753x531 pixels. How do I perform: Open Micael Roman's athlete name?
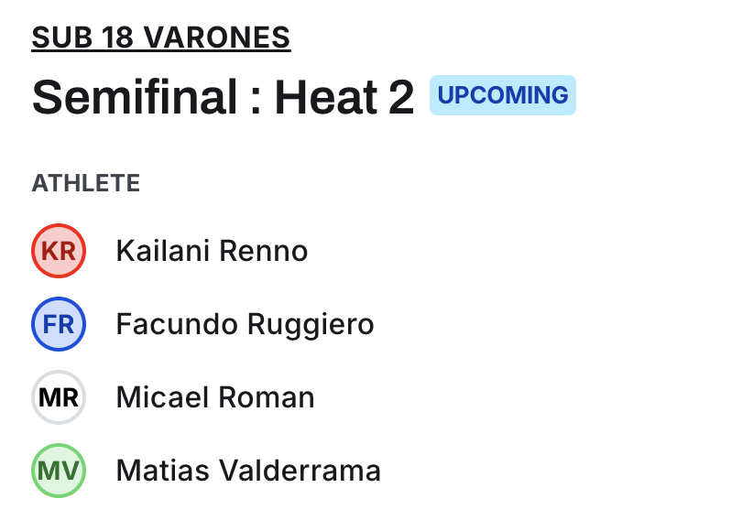(215, 397)
